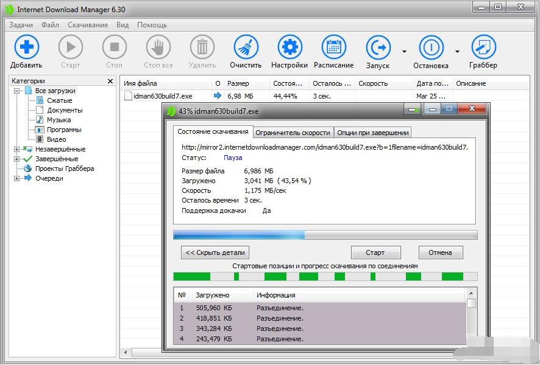Click the tray-minimize button in download dialog title
Image resolution: width=540 pixels, height=365 pixels.
point(412,110)
